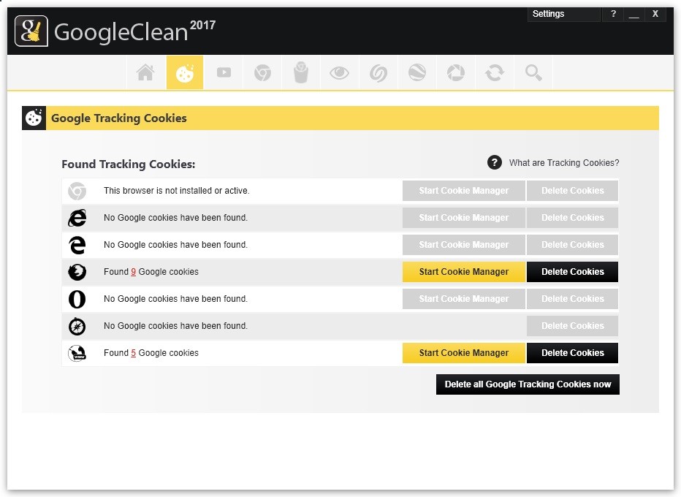Open help with the ? title button

coord(613,14)
